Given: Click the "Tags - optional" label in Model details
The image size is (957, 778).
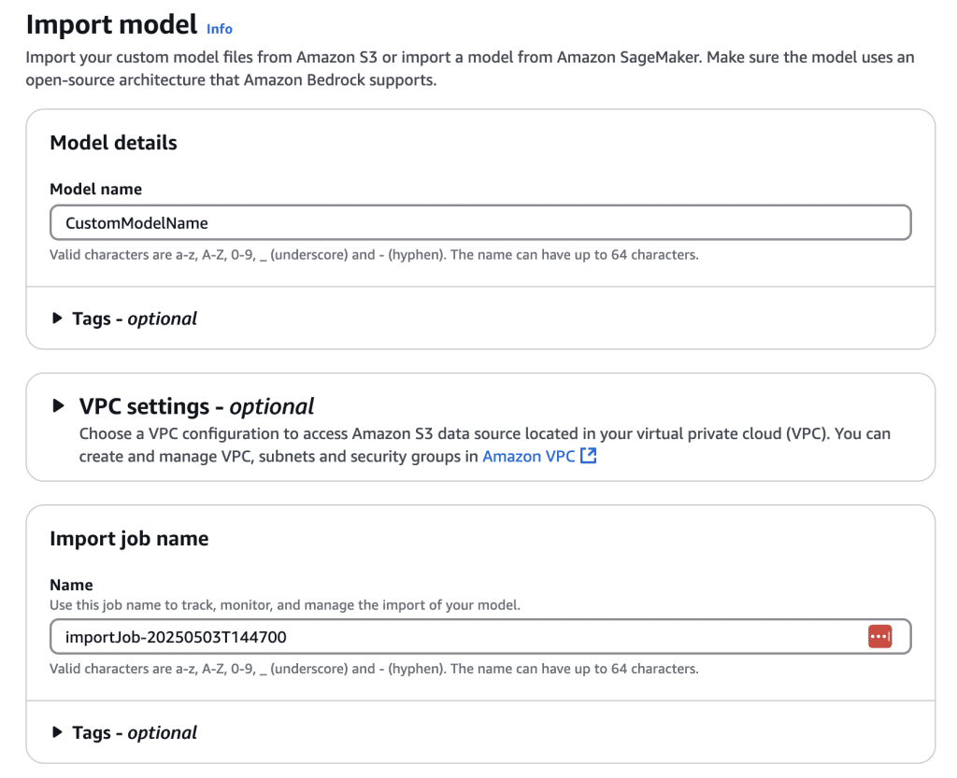Looking at the screenshot, I should [x=135, y=318].
